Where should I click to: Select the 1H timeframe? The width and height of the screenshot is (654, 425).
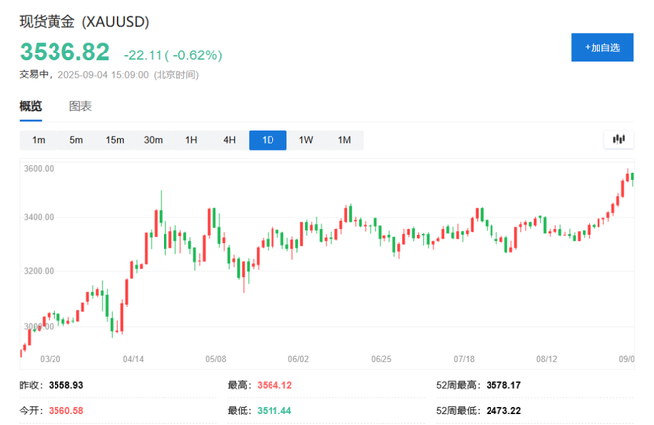pos(191,140)
